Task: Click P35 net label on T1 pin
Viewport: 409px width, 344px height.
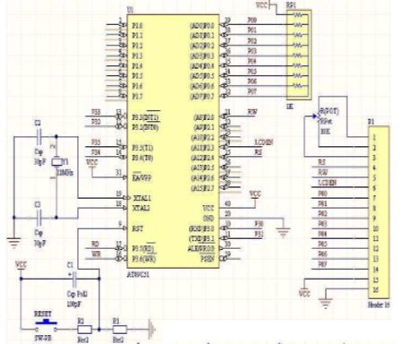Action: 96,142
